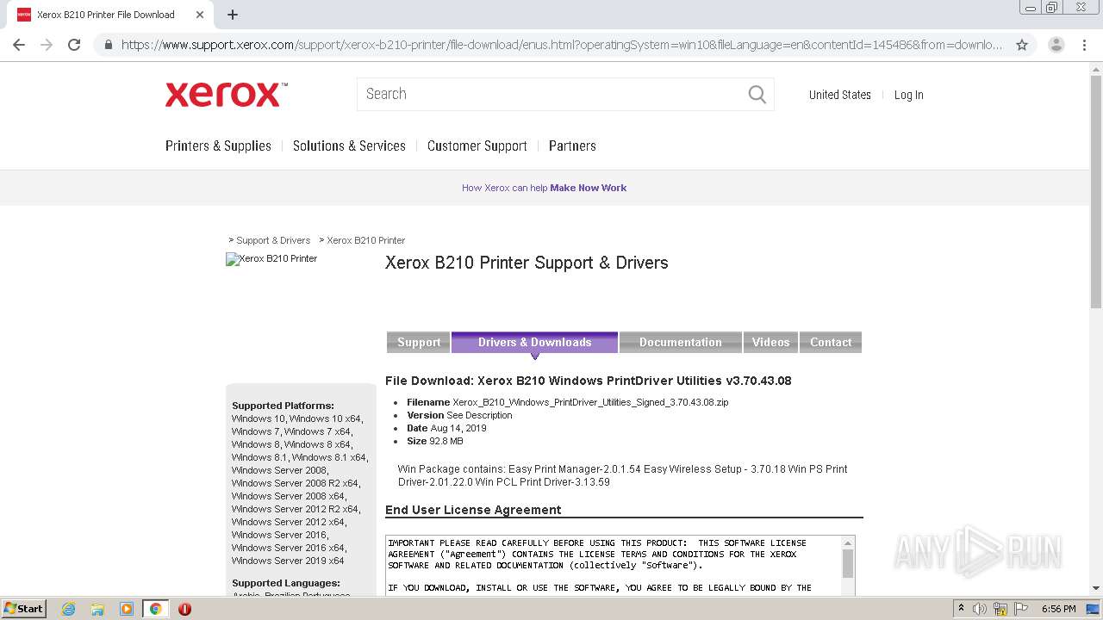Image resolution: width=1103 pixels, height=620 pixels.
Task: Click Xerox B210 Printer breadcrumb
Action: coord(366,240)
